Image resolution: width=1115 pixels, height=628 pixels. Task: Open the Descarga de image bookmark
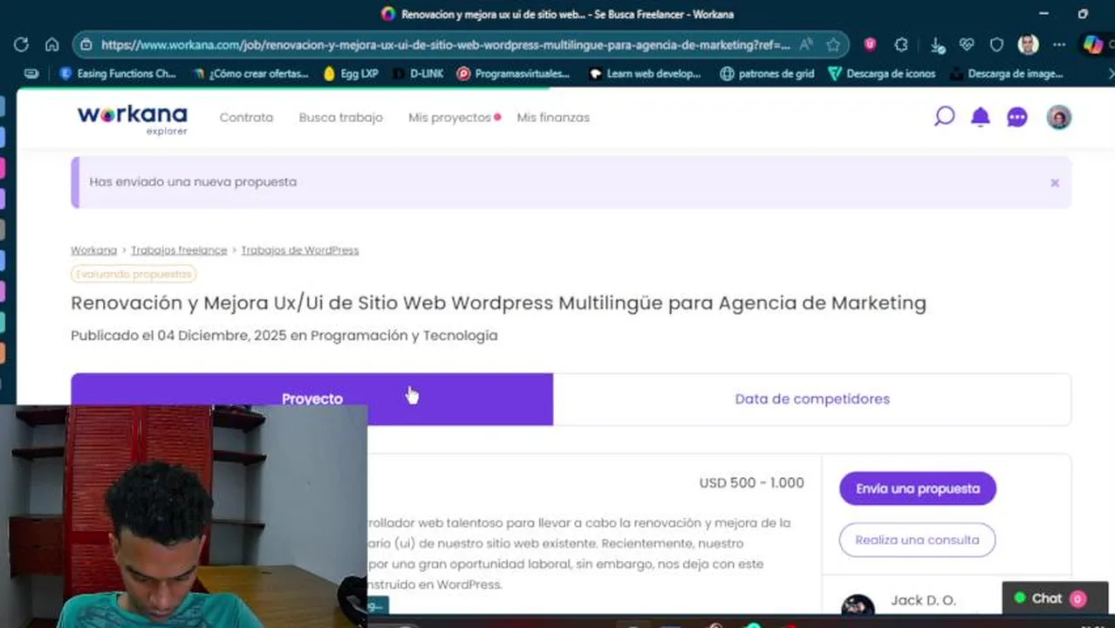pyautogui.click(x=1007, y=74)
